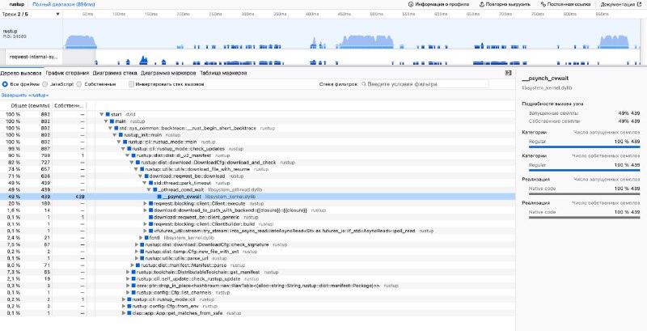647x331 pixels.
Task: Expand the reqwest::blocking::client::Client::execute node
Action: point(145,203)
